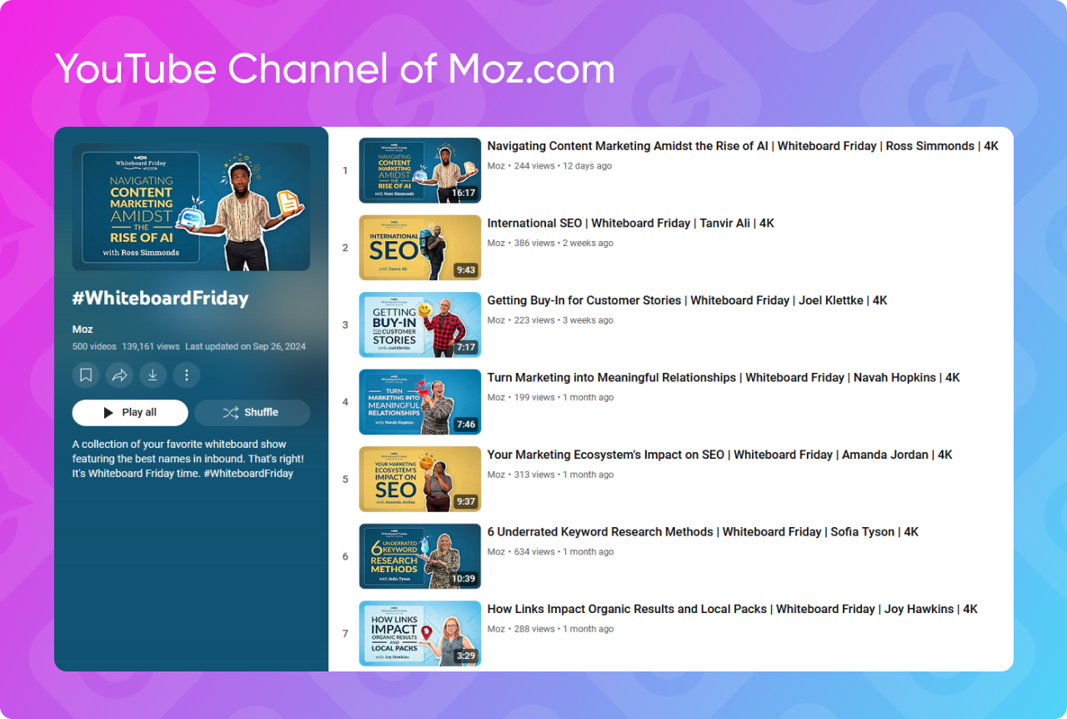This screenshot has height=719, width=1067.
Task: Click Moz channel link on 634 views row
Action: click(496, 552)
